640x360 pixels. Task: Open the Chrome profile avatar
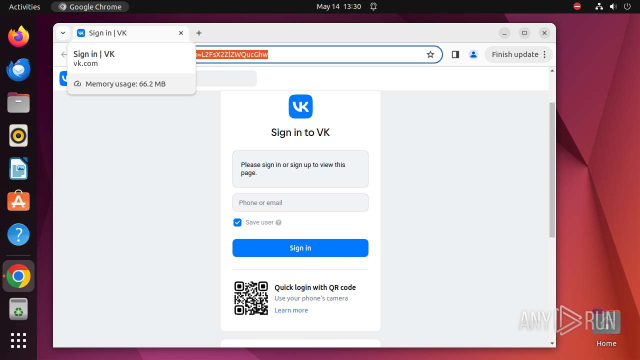coord(473,54)
